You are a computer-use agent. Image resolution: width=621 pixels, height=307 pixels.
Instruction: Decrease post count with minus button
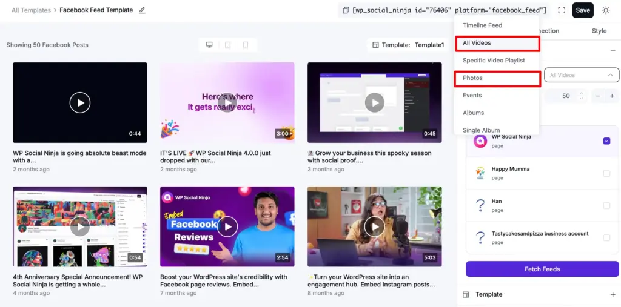point(598,96)
